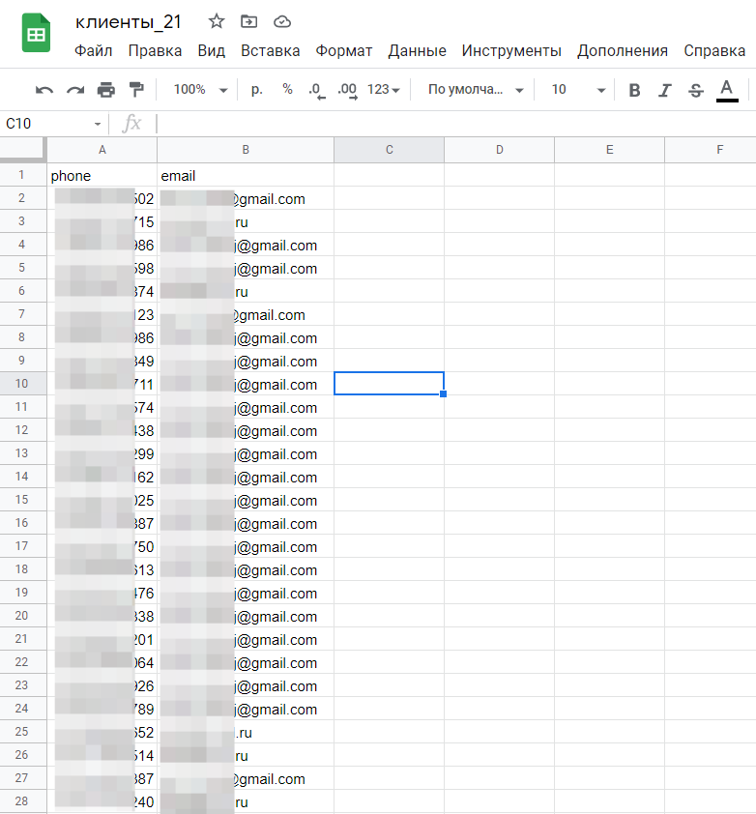
Task: Star the клиенты_21 document
Action: 217,21
